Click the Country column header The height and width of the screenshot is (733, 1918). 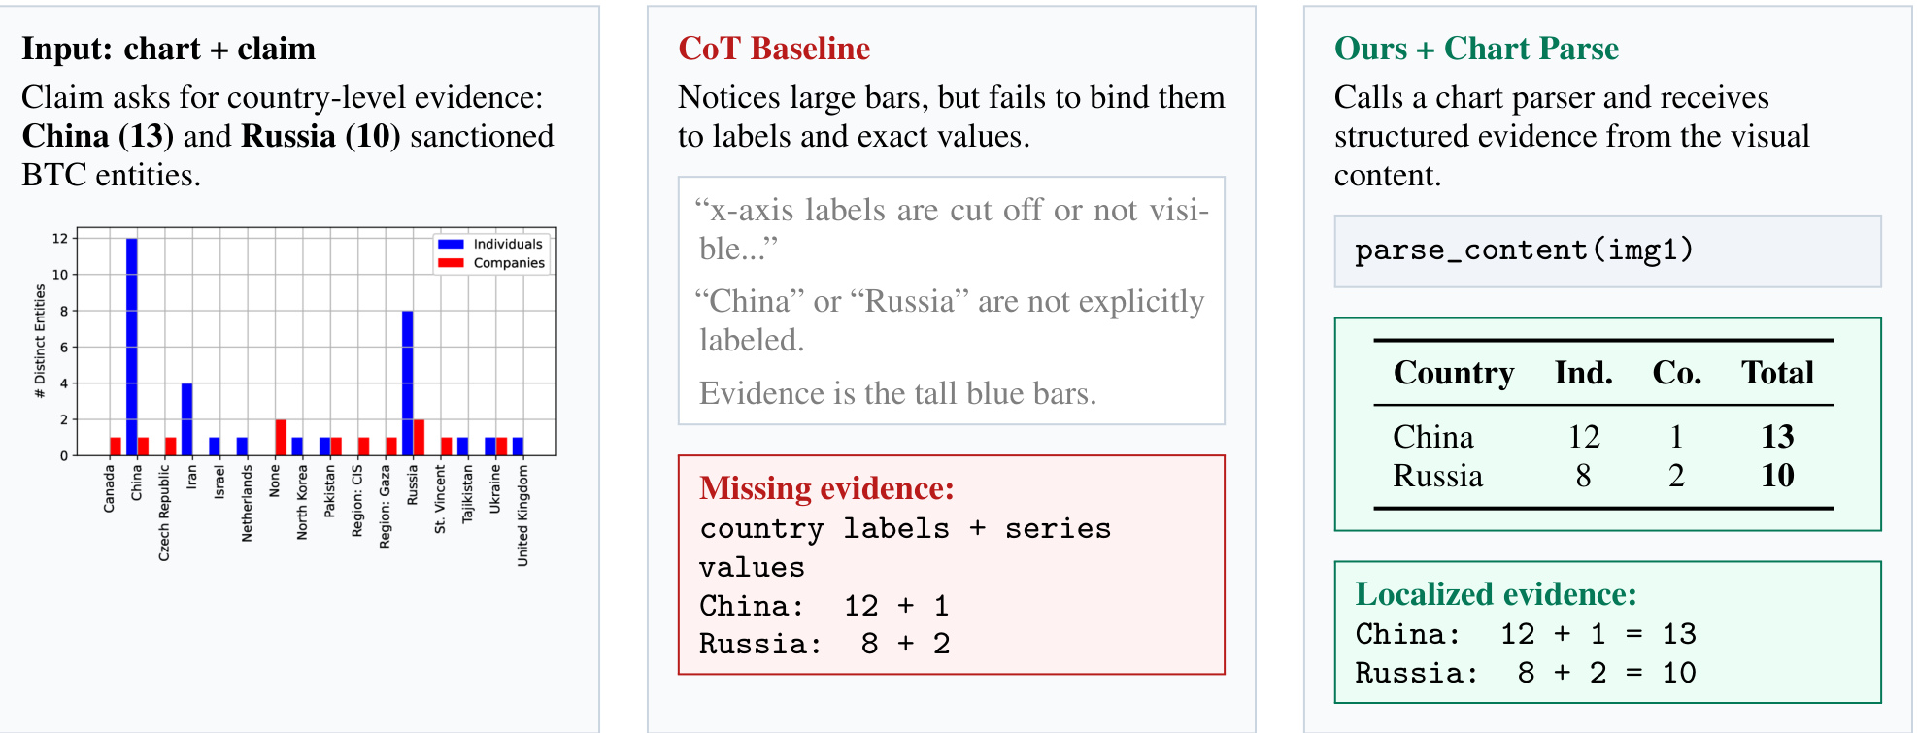click(1454, 373)
